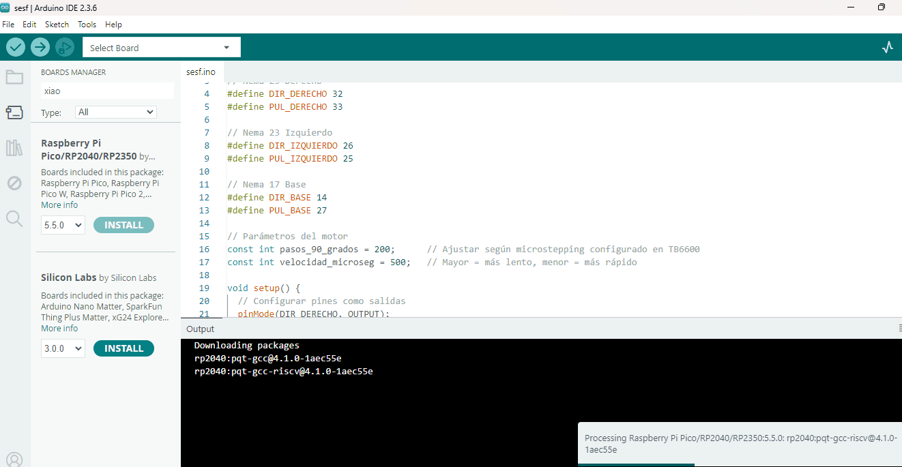Maximize the Arduino IDE window
The width and height of the screenshot is (902, 467).
coord(882,7)
